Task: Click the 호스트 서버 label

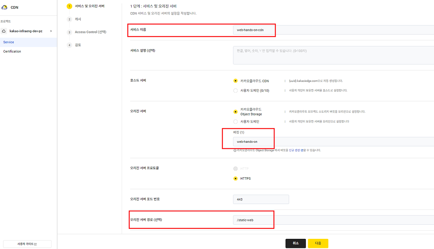Action: tap(138, 80)
